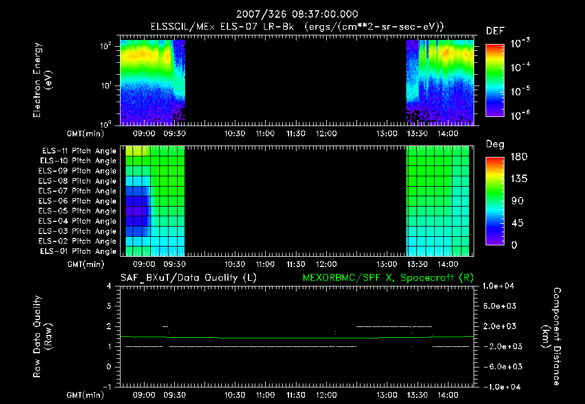The height and width of the screenshot is (404, 585).
Task: Select the ELS-07 Pitch Angle row label
Action: [78, 191]
